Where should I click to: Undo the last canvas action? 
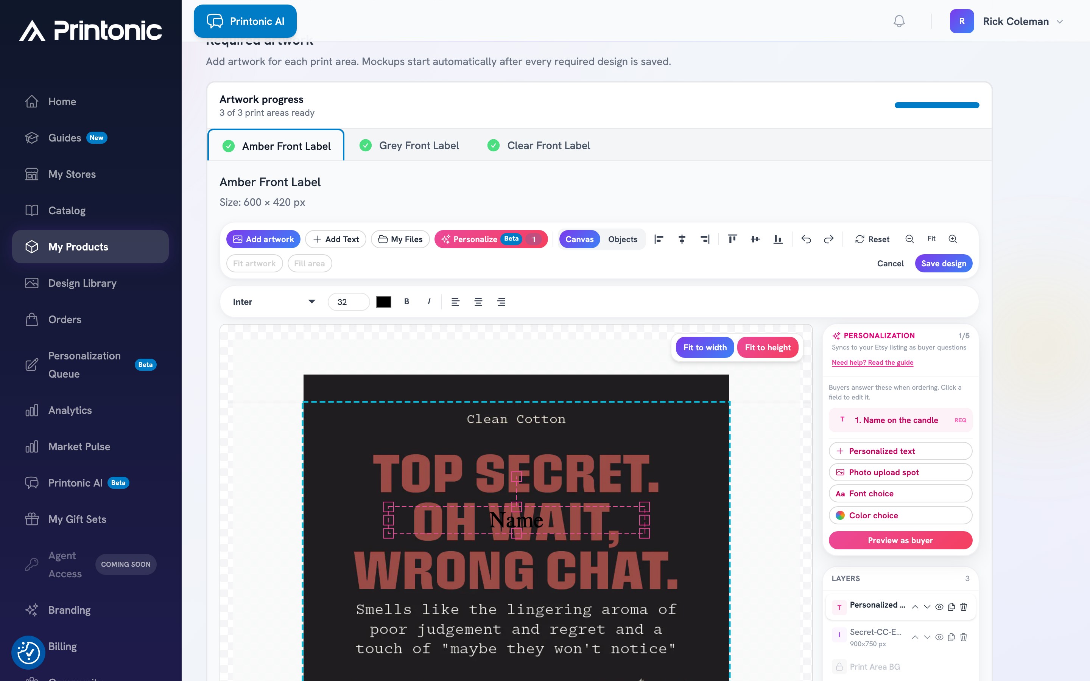pos(806,239)
